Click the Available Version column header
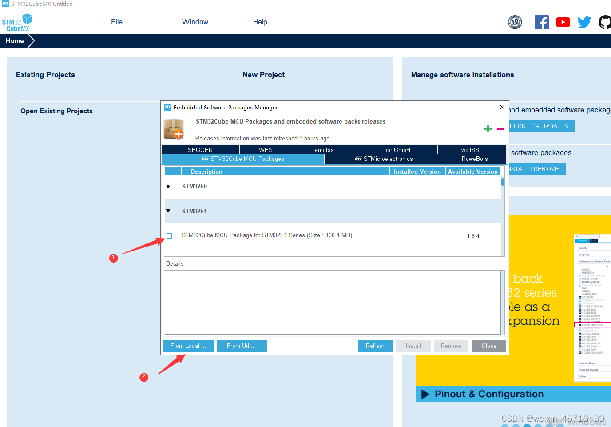 473,172
